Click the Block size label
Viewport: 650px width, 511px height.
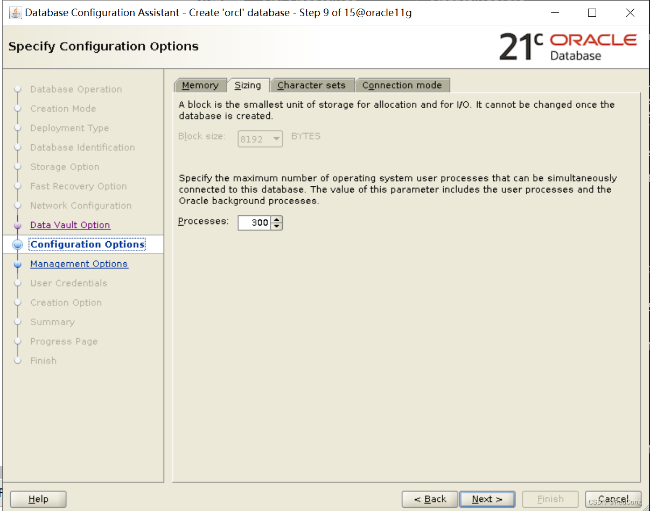[x=201, y=136]
